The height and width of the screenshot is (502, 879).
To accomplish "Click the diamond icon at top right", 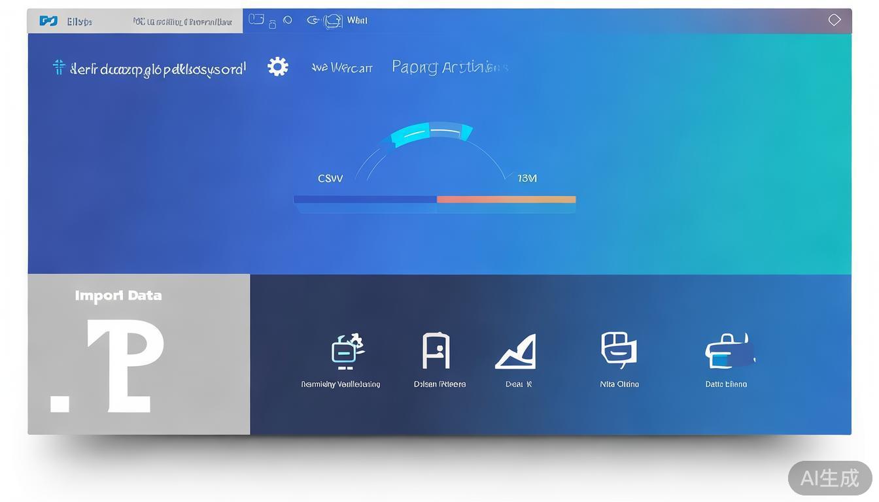I will click(x=835, y=20).
